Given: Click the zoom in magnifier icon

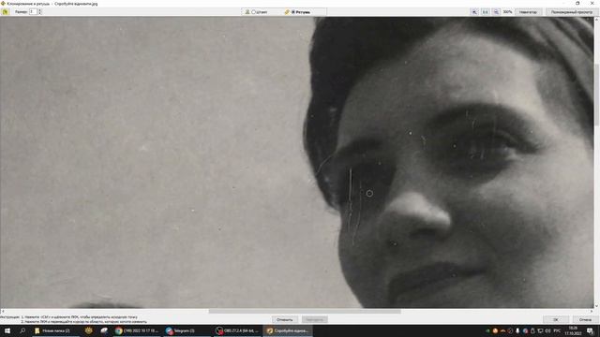Looking at the screenshot, I should coord(474,12).
